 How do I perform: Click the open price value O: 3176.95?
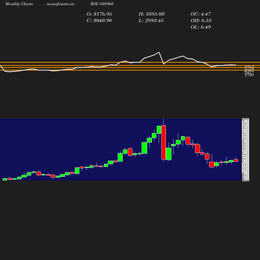click(x=99, y=14)
